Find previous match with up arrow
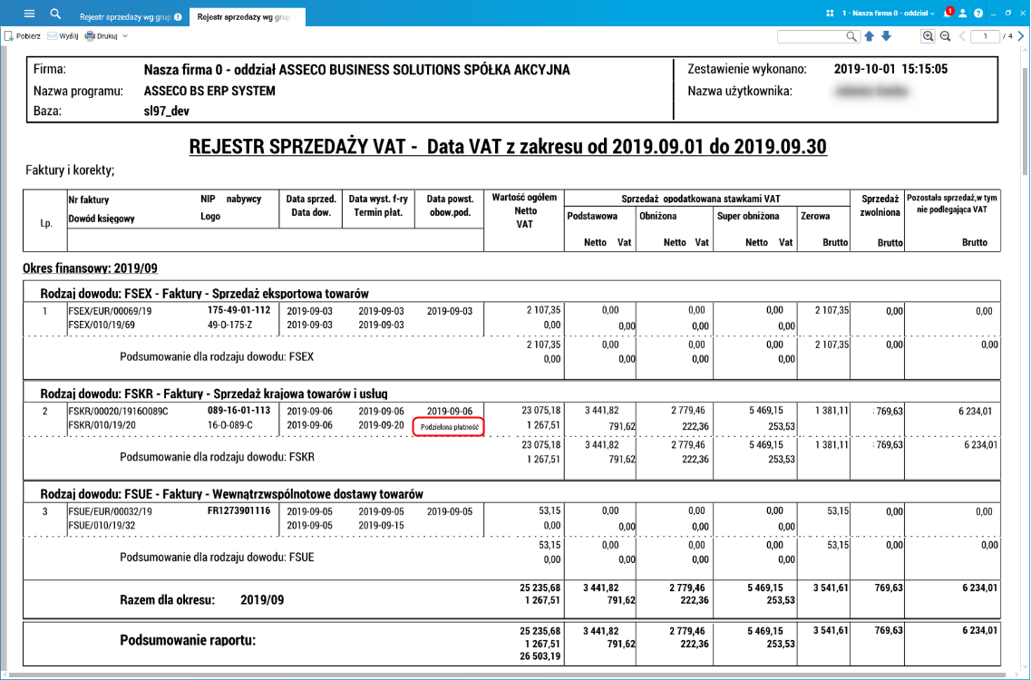The width and height of the screenshot is (1031, 680). click(x=870, y=36)
